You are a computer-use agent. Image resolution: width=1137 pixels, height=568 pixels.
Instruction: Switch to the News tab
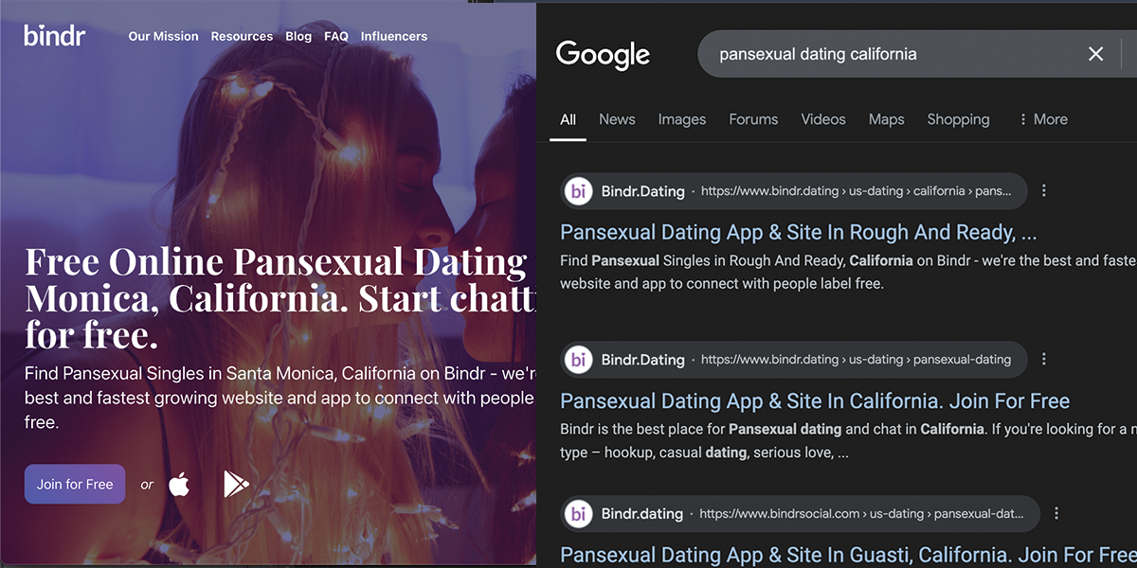coord(617,119)
